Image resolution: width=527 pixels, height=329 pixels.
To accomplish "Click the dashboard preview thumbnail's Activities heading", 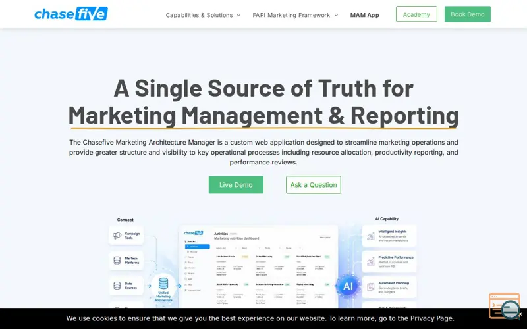I will pyautogui.click(x=221, y=234).
